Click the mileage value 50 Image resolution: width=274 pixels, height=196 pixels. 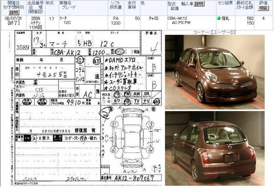137,18
